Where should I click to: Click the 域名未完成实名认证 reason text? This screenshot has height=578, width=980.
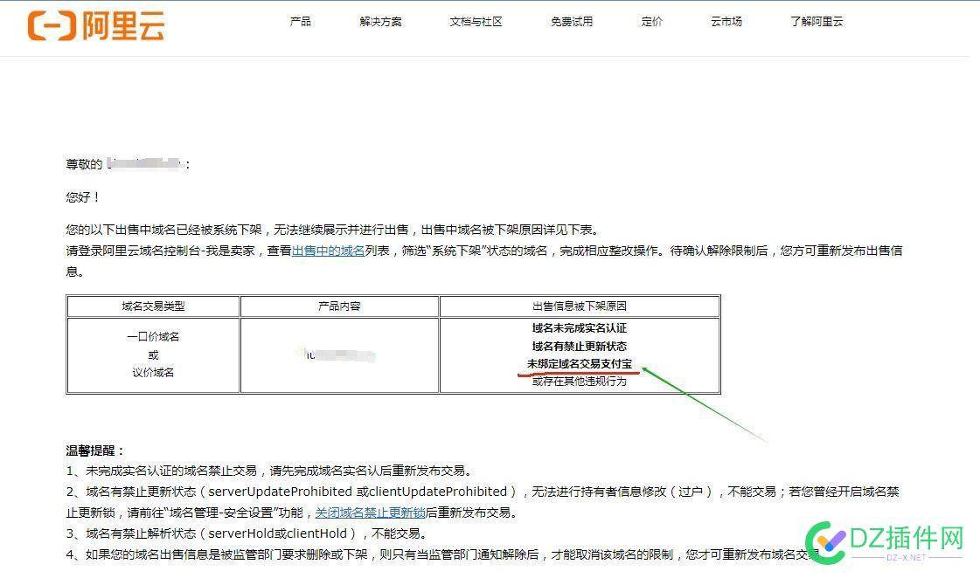click(580, 328)
